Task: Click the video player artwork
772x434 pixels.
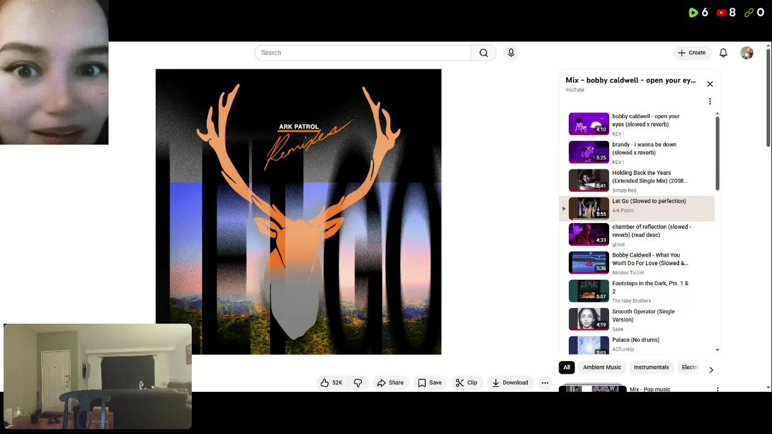Action: [x=299, y=212]
